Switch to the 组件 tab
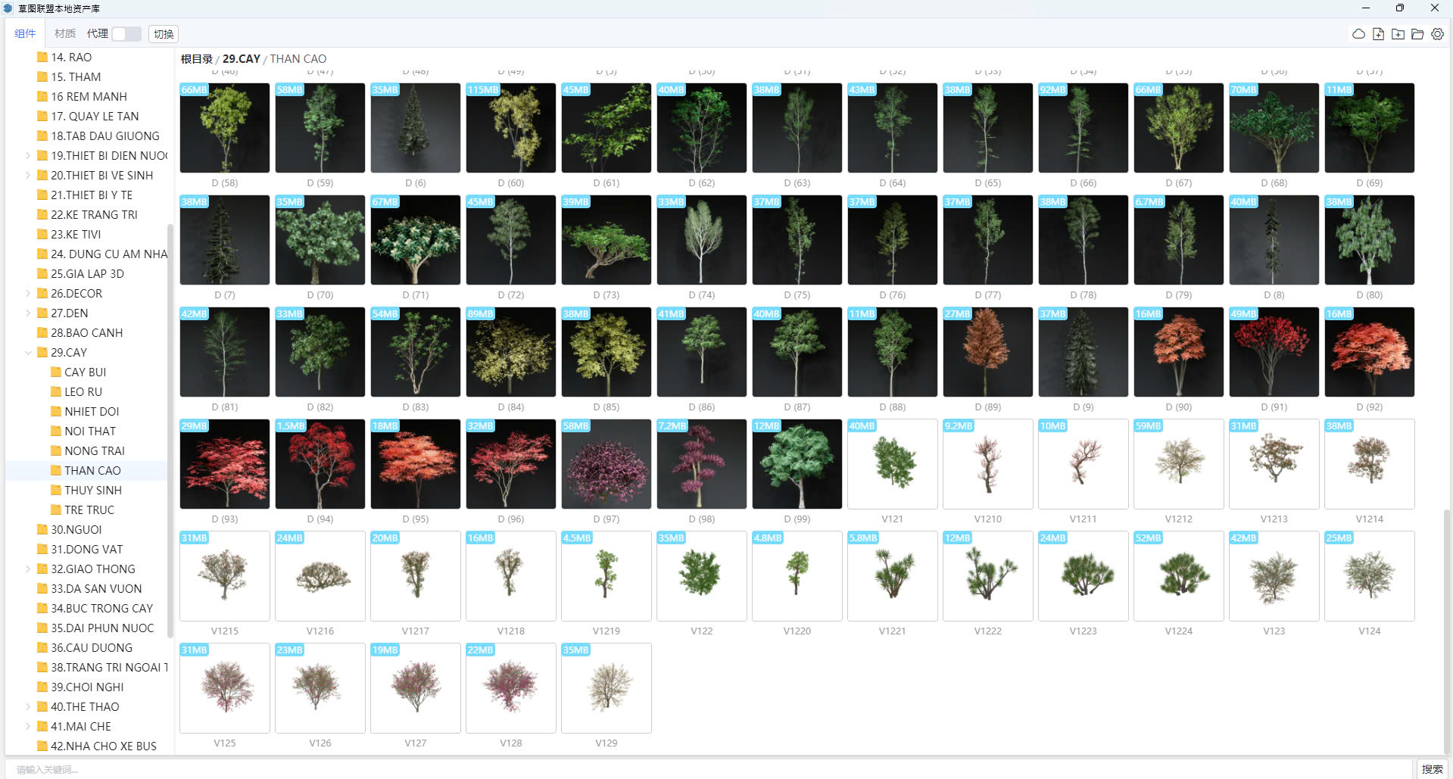Viewport: 1453px width, 779px height. [25, 33]
